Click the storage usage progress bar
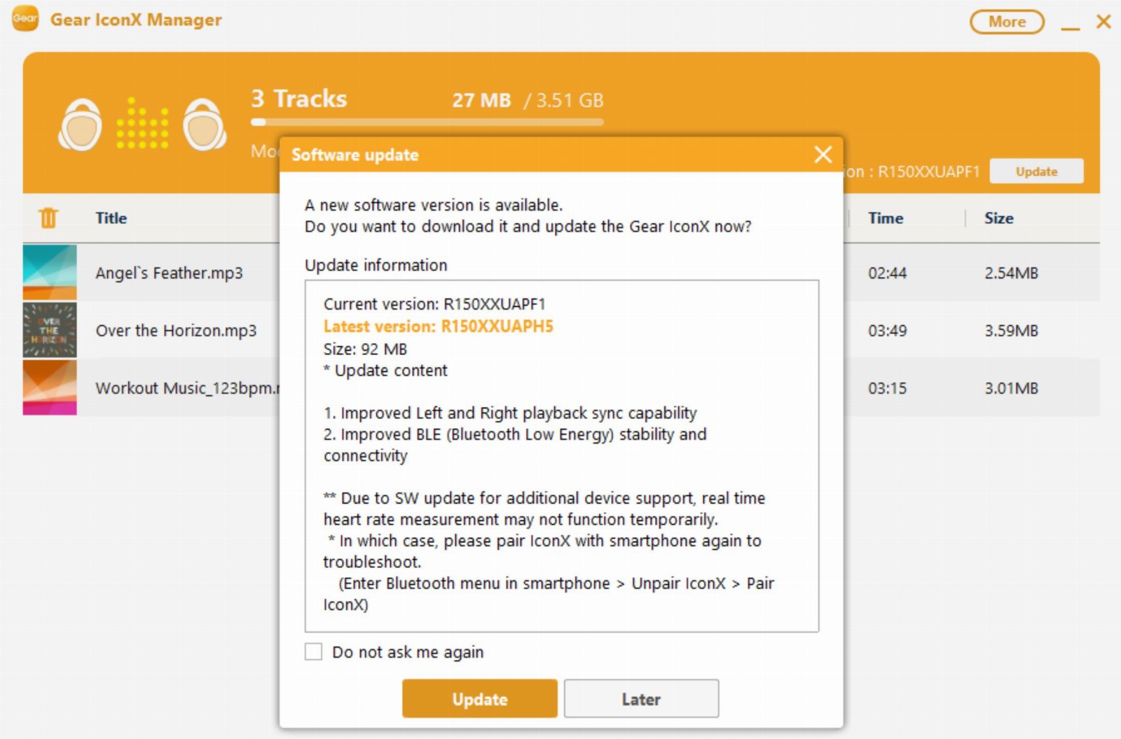Viewport: 1121px width, 739px height. click(x=427, y=122)
